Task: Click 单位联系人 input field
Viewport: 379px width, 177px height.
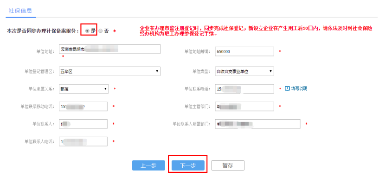Action: 83,124
